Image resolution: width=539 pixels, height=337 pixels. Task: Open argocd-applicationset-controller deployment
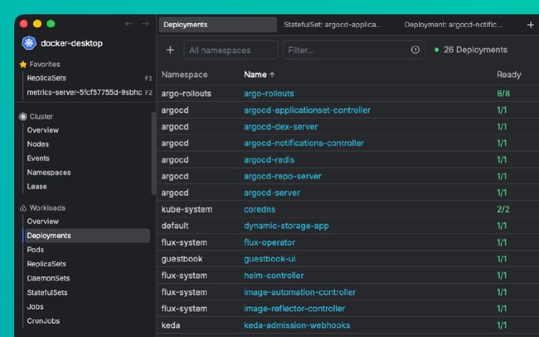coord(307,110)
